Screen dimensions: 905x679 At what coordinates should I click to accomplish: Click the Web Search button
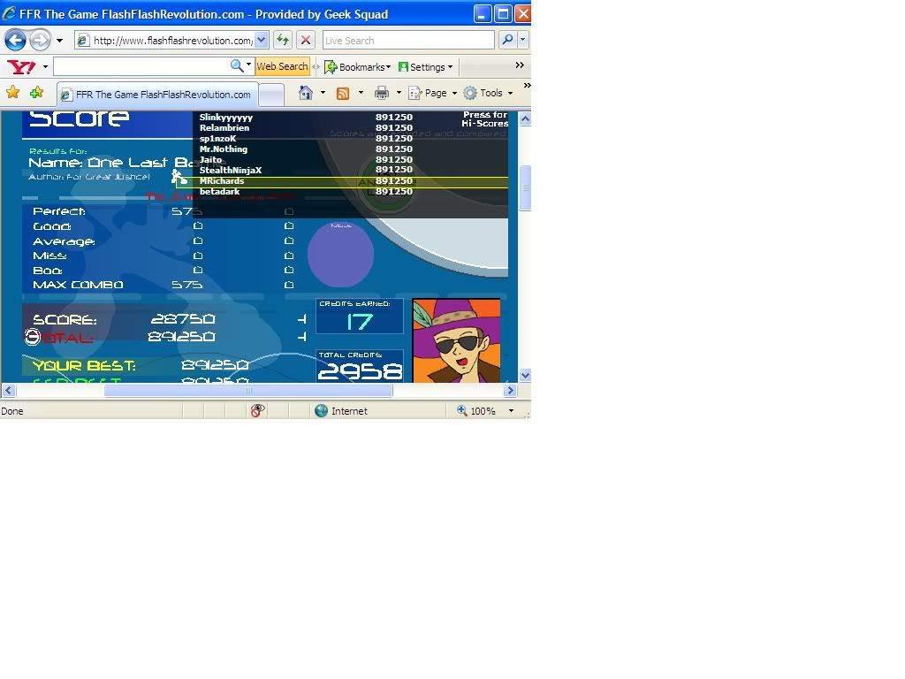coord(282,67)
